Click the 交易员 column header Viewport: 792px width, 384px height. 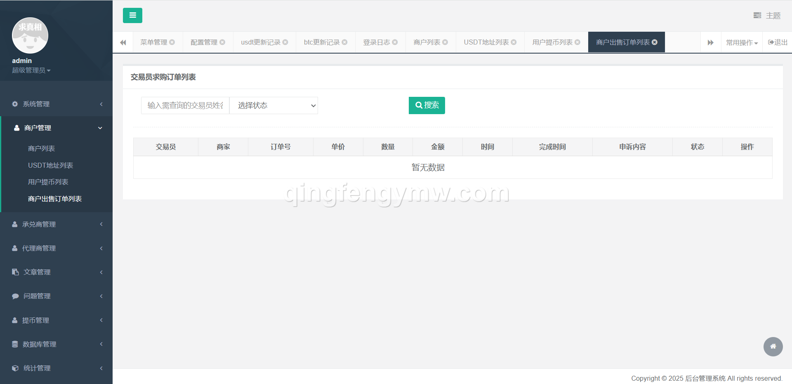coord(166,147)
